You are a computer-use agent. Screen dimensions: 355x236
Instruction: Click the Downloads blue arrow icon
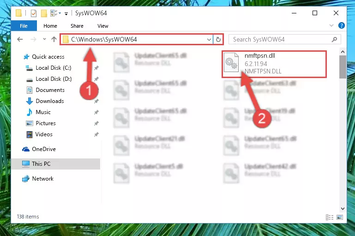coord(30,101)
